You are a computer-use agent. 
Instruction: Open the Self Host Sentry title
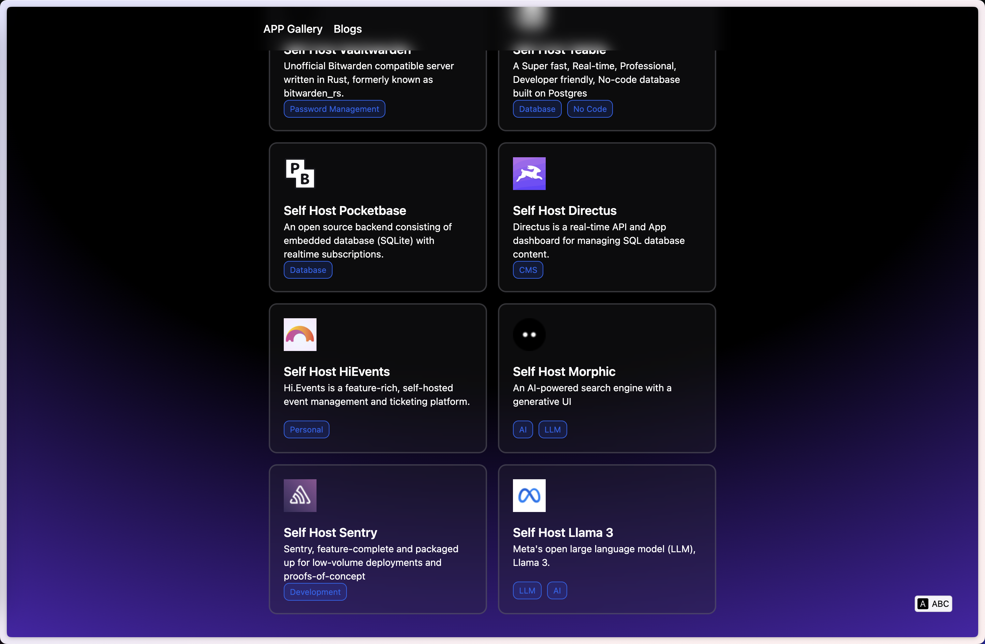330,532
